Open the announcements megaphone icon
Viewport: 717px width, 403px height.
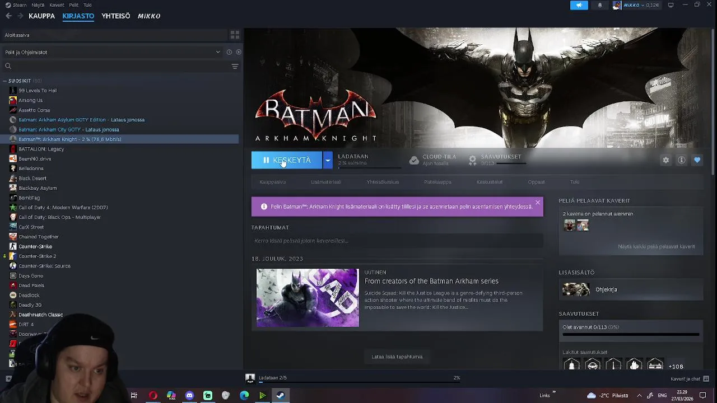pos(579,5)
